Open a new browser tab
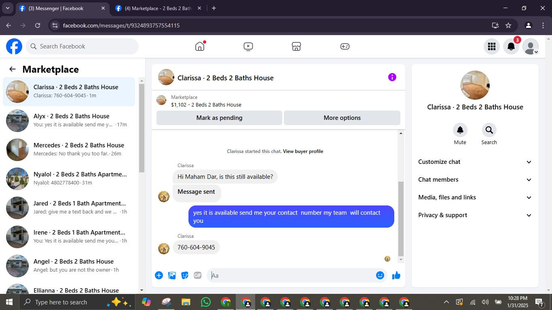 (x=214, y=8)
